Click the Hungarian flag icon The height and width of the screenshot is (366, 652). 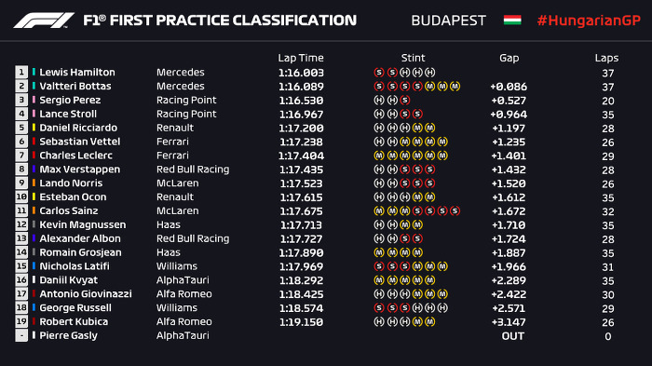click(512, 20)
